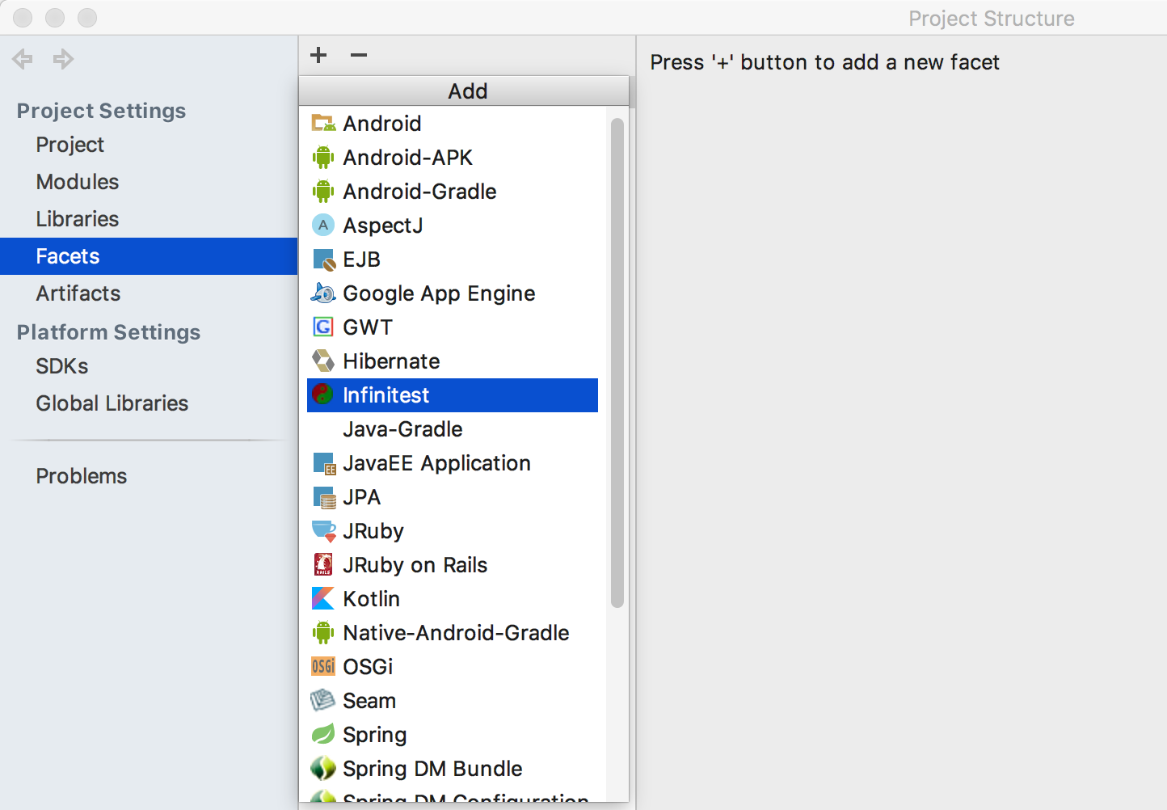Click the minus button to remove a facet
Image resolution: width=1167 pixels, height=810 pixels.
pos(359,55)
